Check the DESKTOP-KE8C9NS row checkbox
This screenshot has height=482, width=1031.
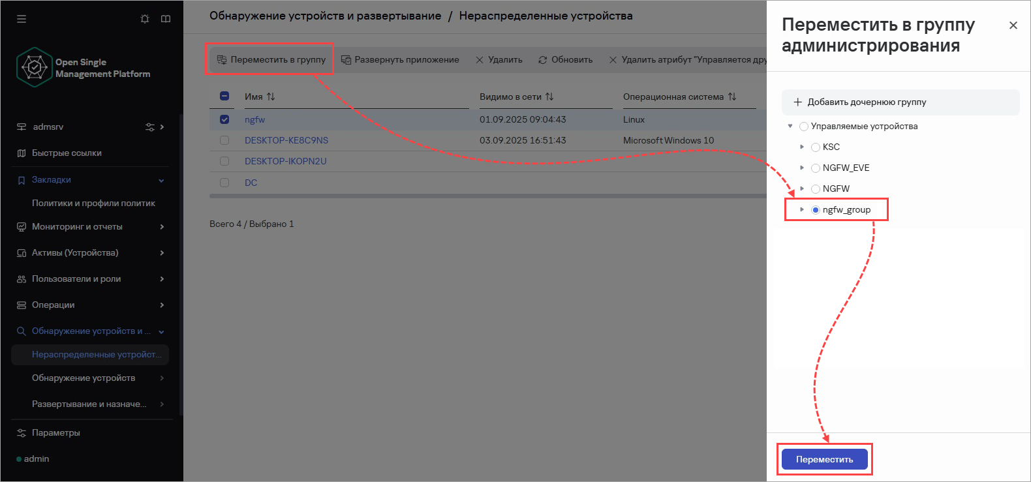[x=224, y=140]
